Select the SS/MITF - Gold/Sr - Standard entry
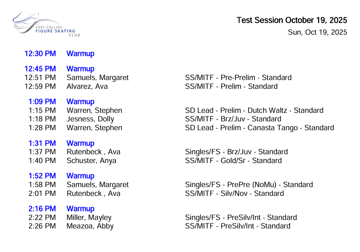 click(x=233, y=161)
